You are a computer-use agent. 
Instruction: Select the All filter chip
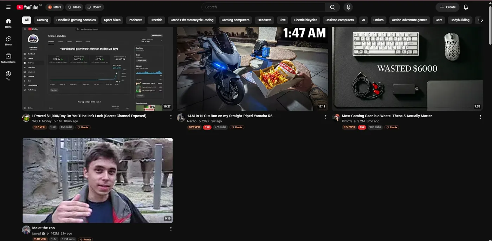click(x=27, y=20)
